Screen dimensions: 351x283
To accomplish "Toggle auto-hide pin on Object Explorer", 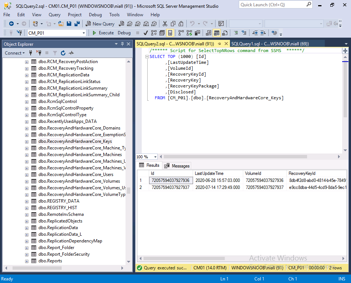I will 122,44.
